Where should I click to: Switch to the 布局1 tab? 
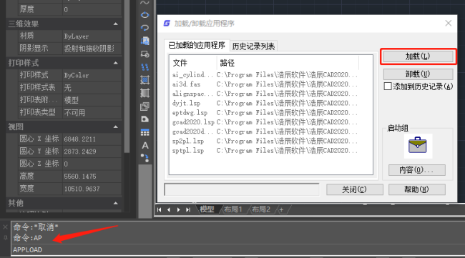[233, 209]
